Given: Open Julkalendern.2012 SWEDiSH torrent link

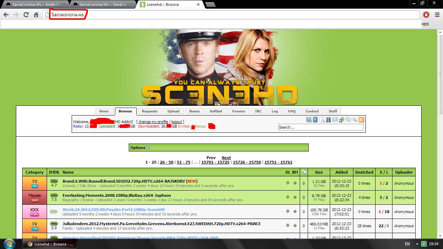Looking at the screenshot, I should (x=162, y=224).
